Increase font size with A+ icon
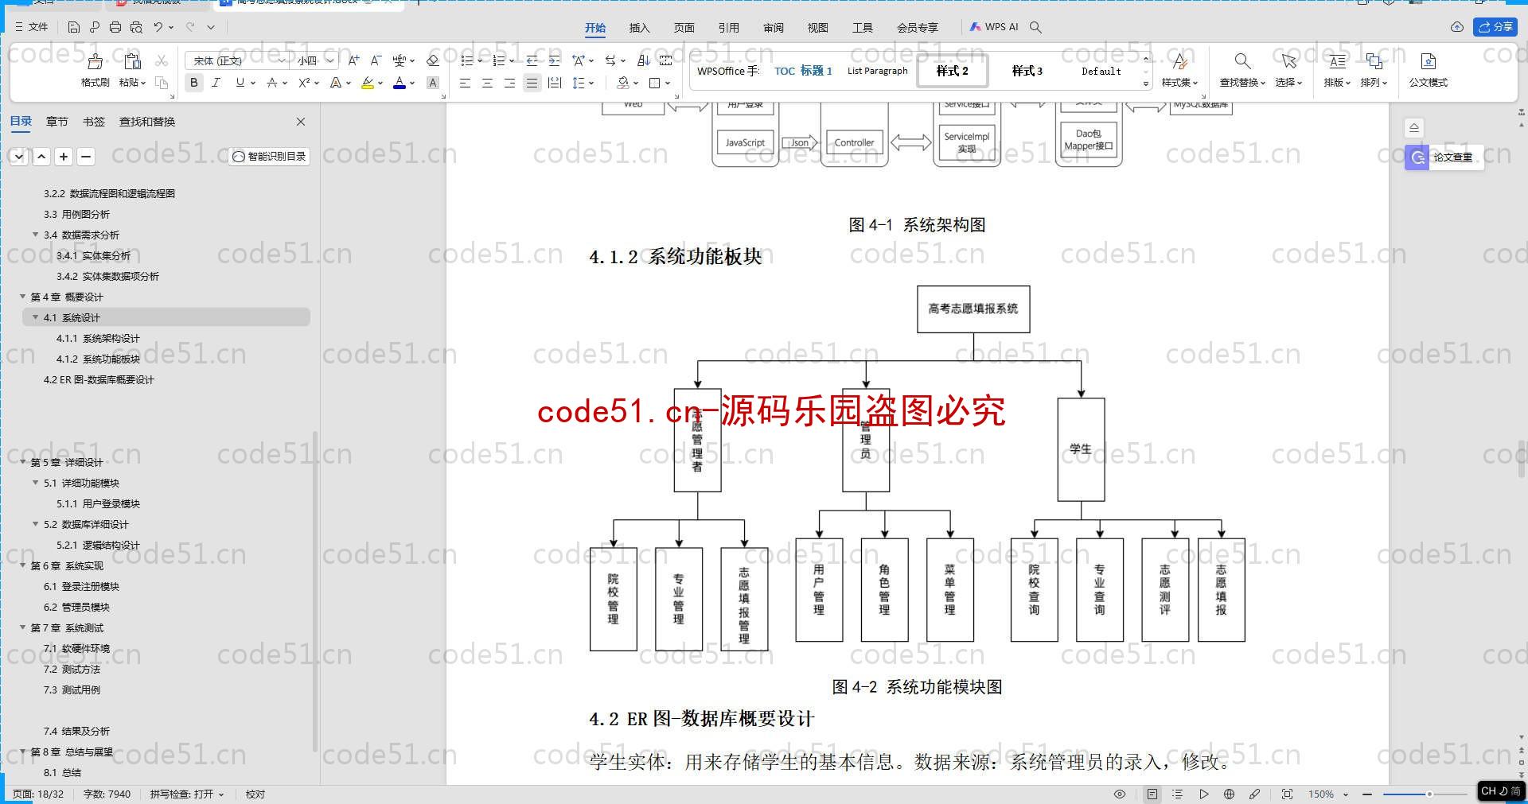The width and height of the screenshot is (1528, 804). (x=354, y=60)
